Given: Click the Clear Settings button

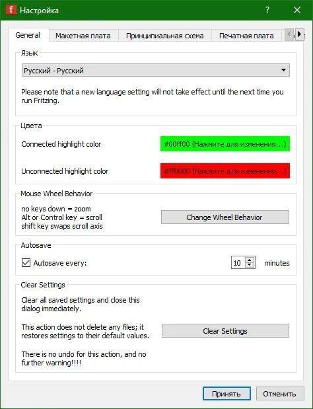Looking at the screenshot, I should pyautogui.click(x=225, y=331).
